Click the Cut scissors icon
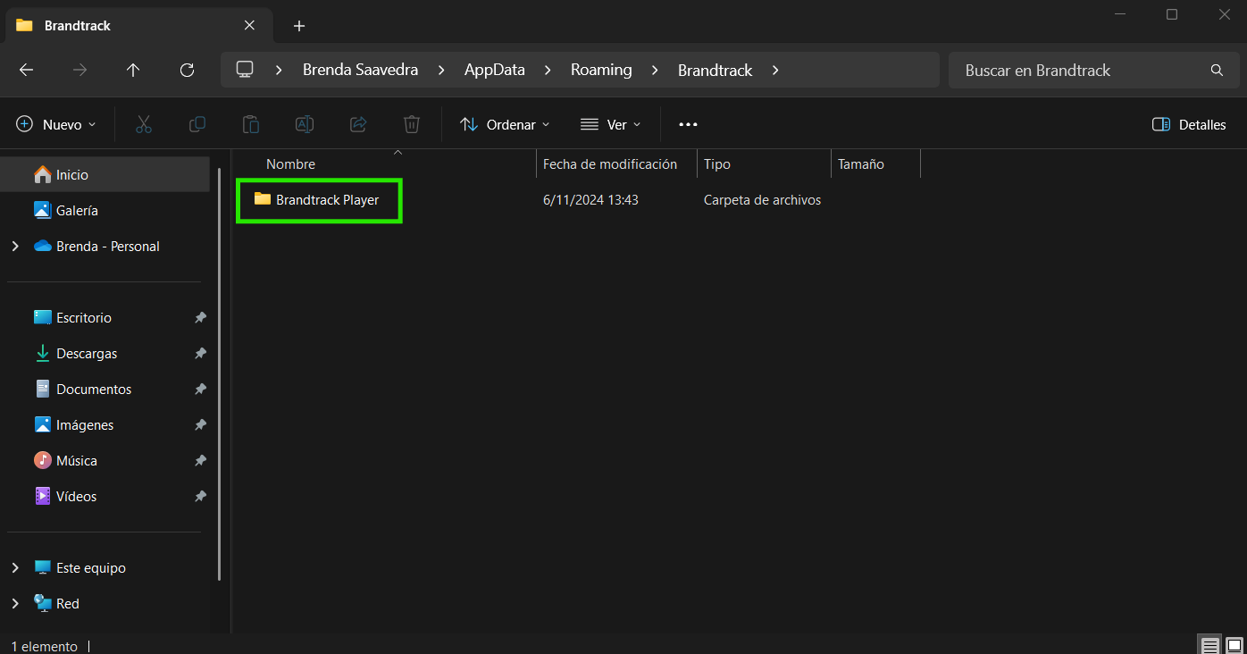Image resolution: width=1247 pixels, height=654 pixels. [x=144, y=124]
